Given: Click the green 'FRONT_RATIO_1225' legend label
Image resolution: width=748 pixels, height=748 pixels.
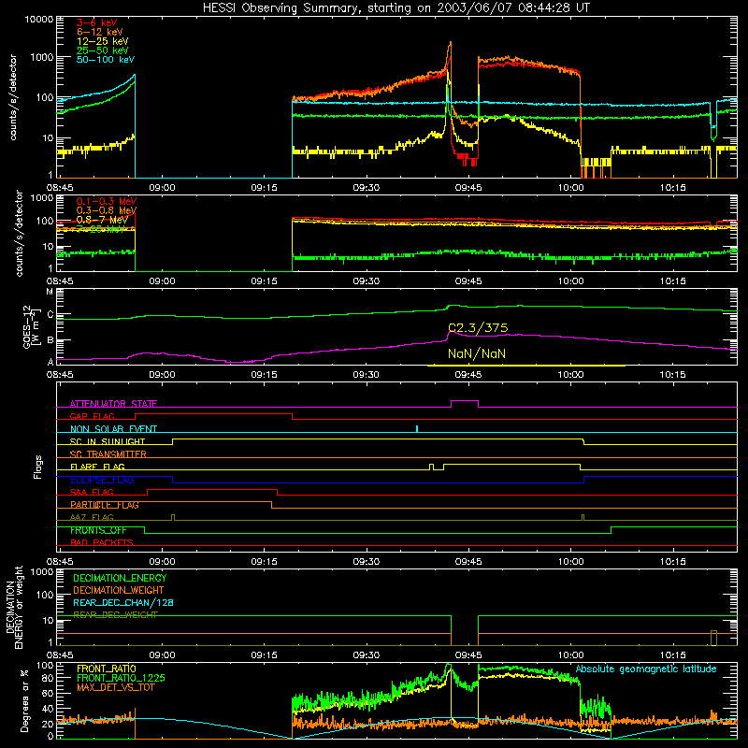Looking at the screenshot, I should 121,678.
